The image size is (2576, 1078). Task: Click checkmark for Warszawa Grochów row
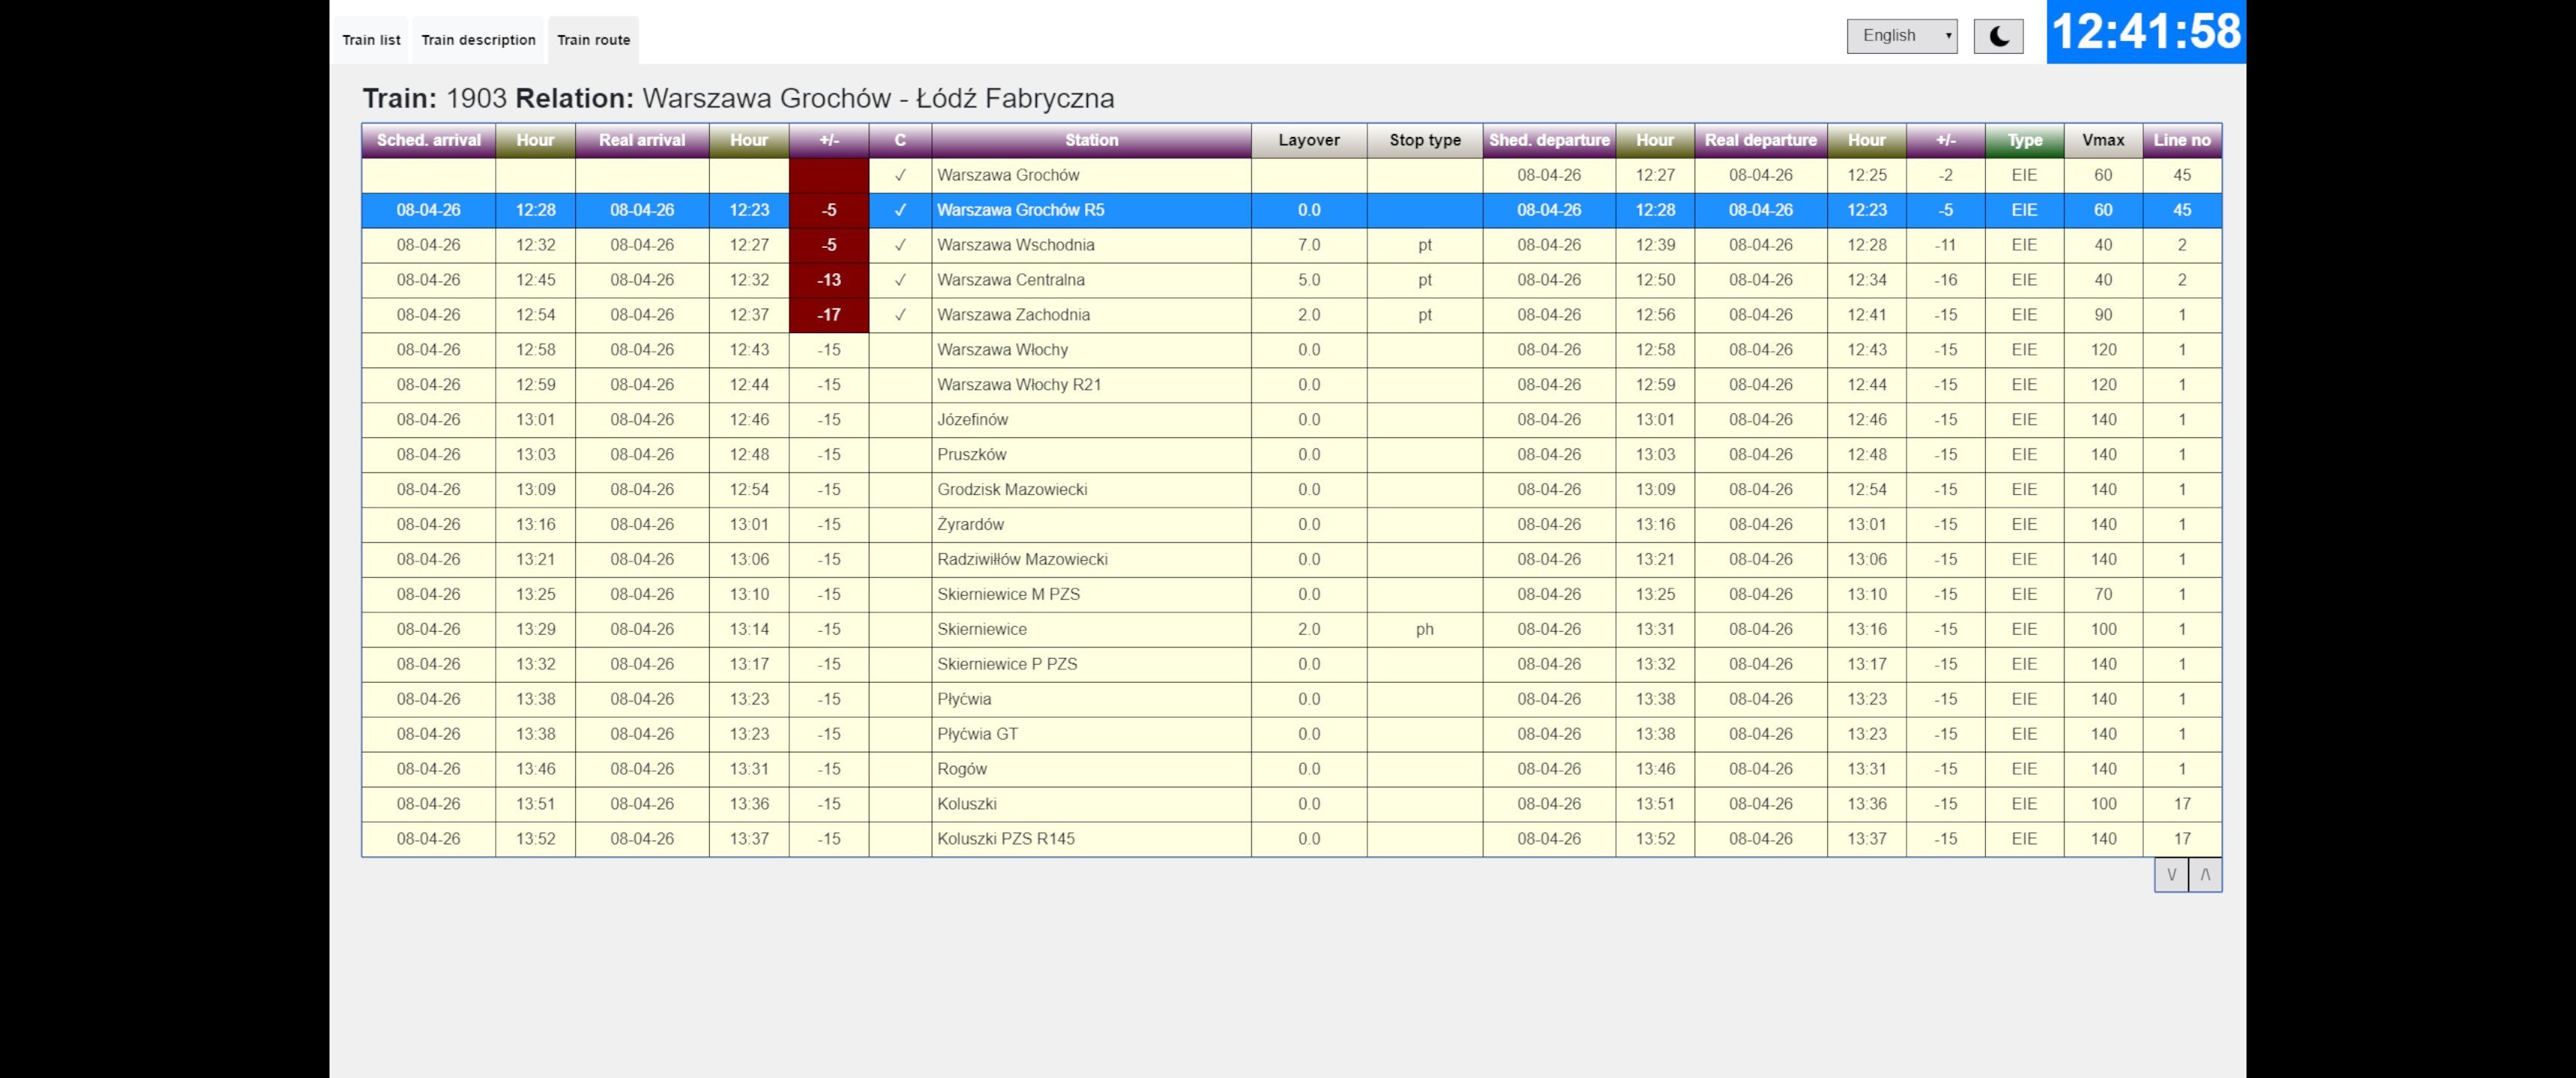tap(900, 175)
